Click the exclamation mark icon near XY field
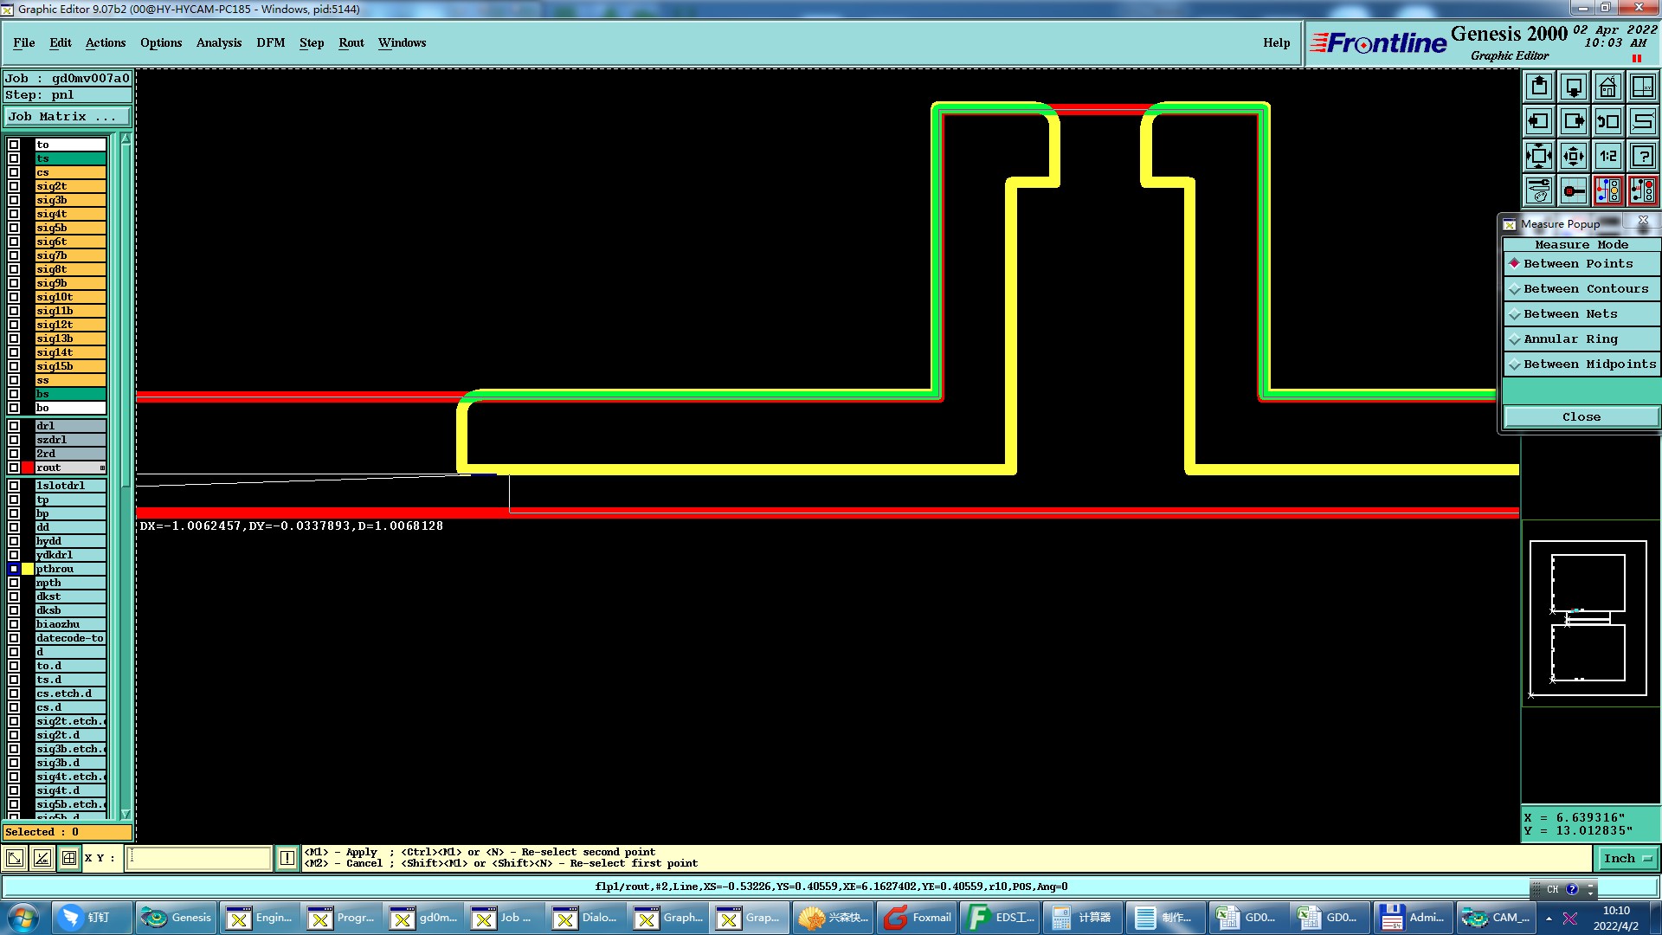 click(x=287, y=858)
